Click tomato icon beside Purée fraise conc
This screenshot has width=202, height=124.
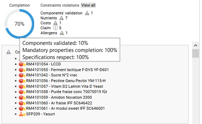point(21,92)
